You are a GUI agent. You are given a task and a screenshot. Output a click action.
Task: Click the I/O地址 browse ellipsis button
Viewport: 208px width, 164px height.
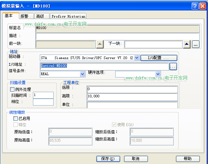173,66
